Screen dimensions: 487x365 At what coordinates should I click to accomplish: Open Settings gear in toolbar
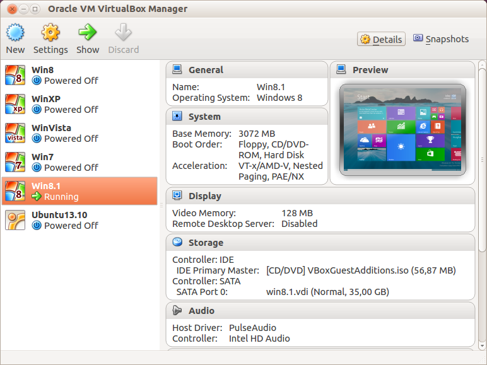point(50,33)
